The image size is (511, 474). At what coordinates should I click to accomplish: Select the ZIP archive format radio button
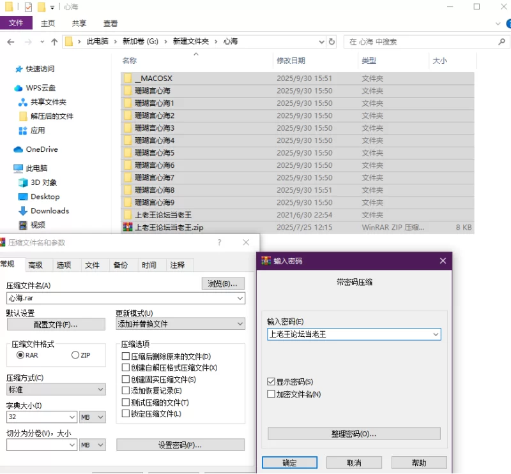tap(75, 355)
